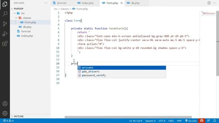Viewport: 219px width, 123px height.
Task: Click the PHP icon in breadcrumb Form.php
Action: click(x=74, y=9)
